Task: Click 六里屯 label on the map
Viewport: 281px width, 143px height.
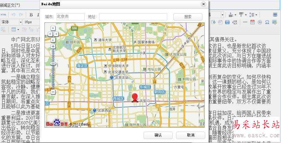Action: (x=179, y=87)
